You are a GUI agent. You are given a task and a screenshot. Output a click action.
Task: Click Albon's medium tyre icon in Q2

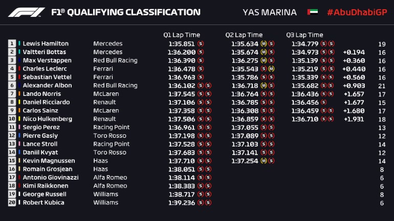click(264, 86)
